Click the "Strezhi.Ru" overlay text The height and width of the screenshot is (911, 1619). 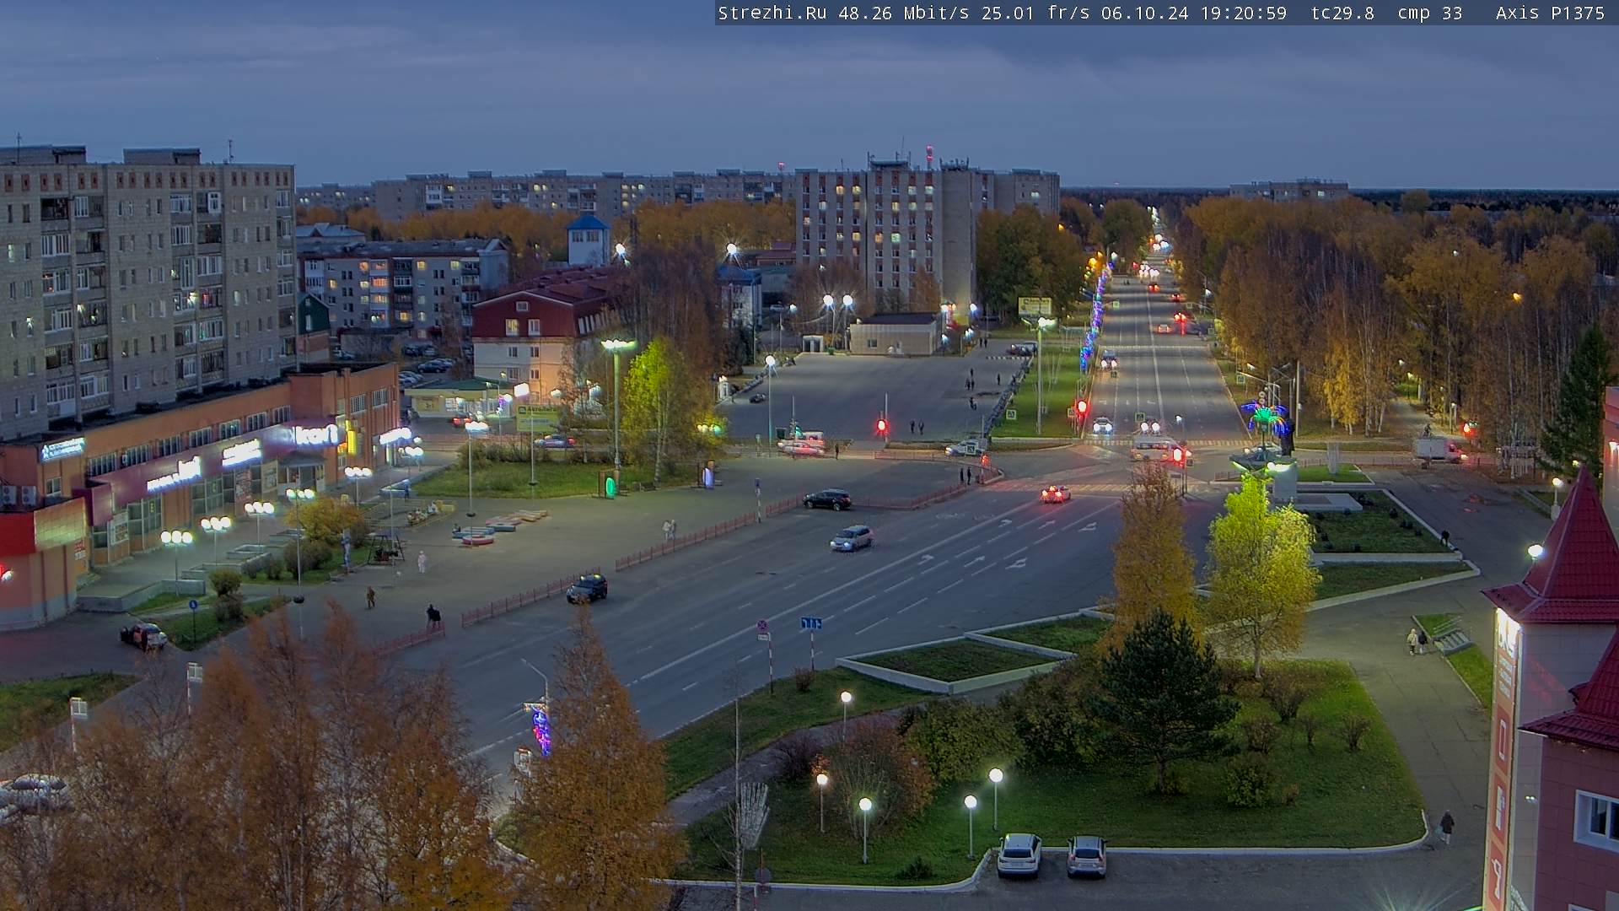pyautogui.click(x=772, y=13)
